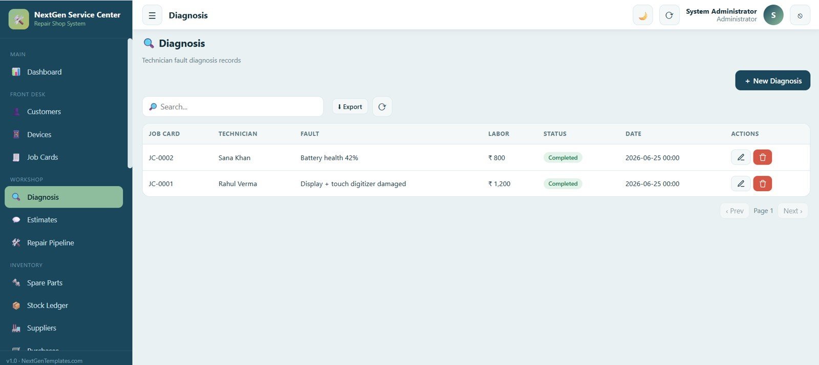
Task: Open Spare Parts inventory
Action: (63, 283)
